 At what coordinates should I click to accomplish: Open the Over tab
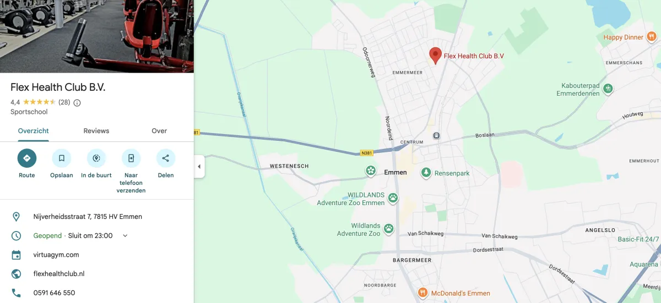(x=159, y=131)
